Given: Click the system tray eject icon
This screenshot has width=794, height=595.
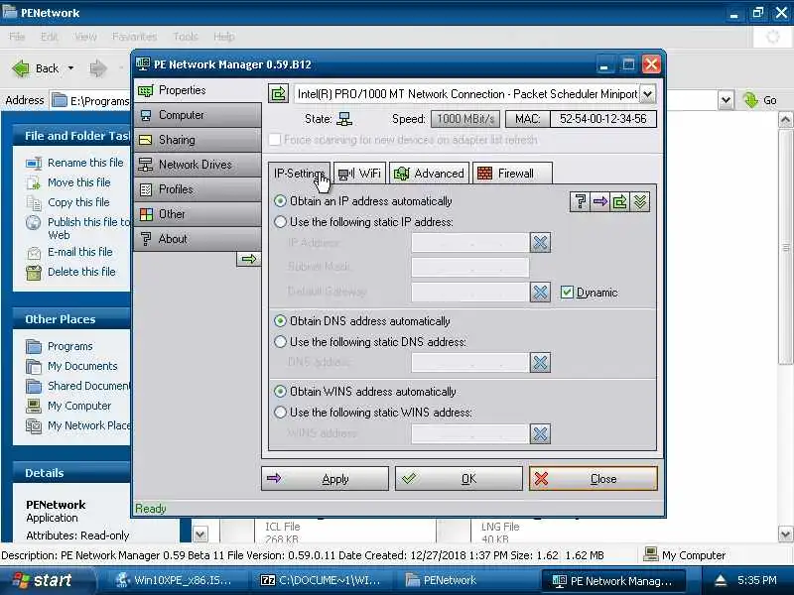Looking at the screenshot, I should coord(721,580).
